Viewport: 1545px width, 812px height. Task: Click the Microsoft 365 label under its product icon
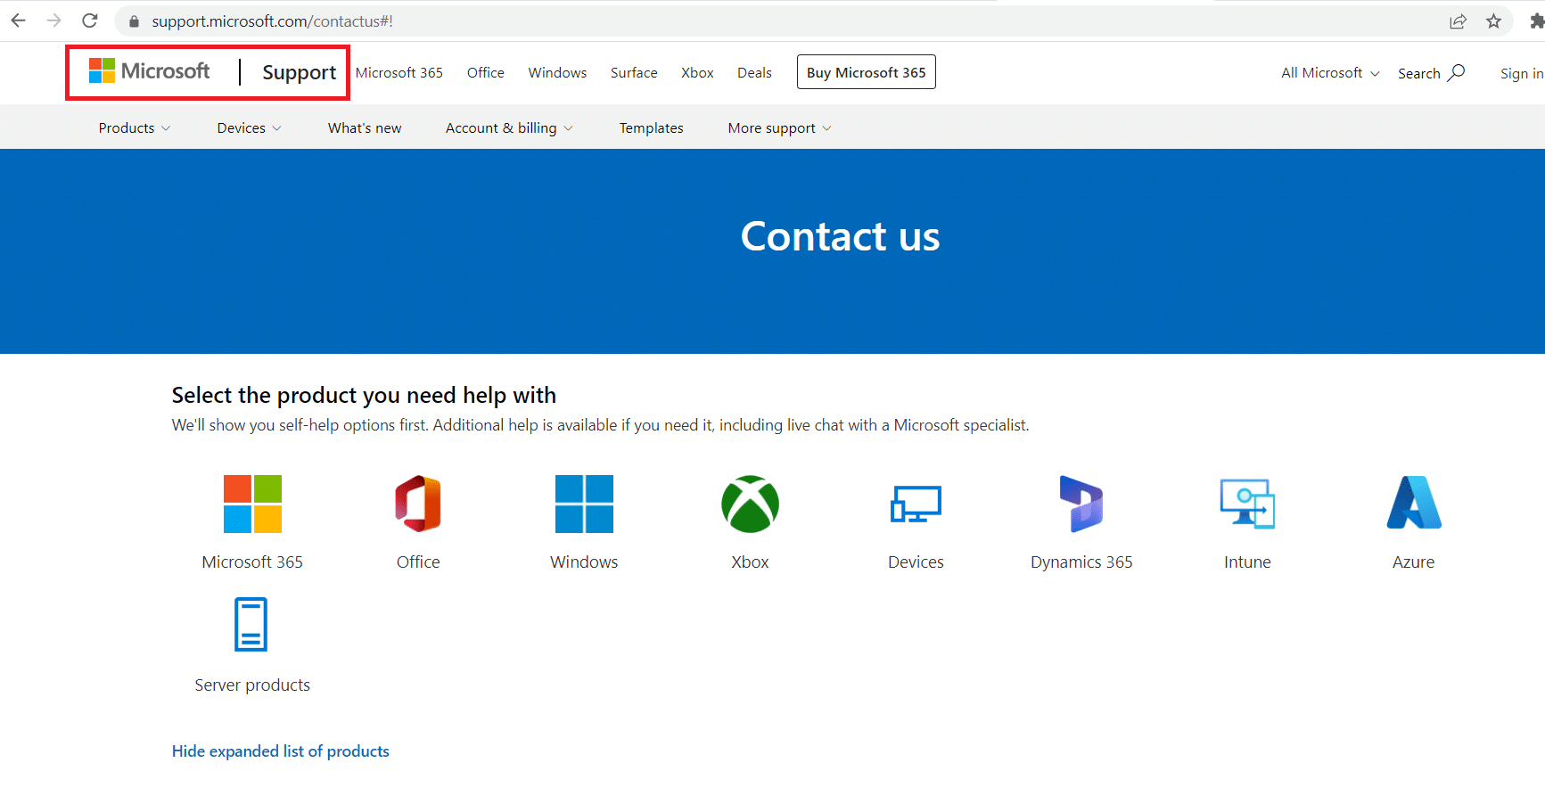tap(252, 562)
